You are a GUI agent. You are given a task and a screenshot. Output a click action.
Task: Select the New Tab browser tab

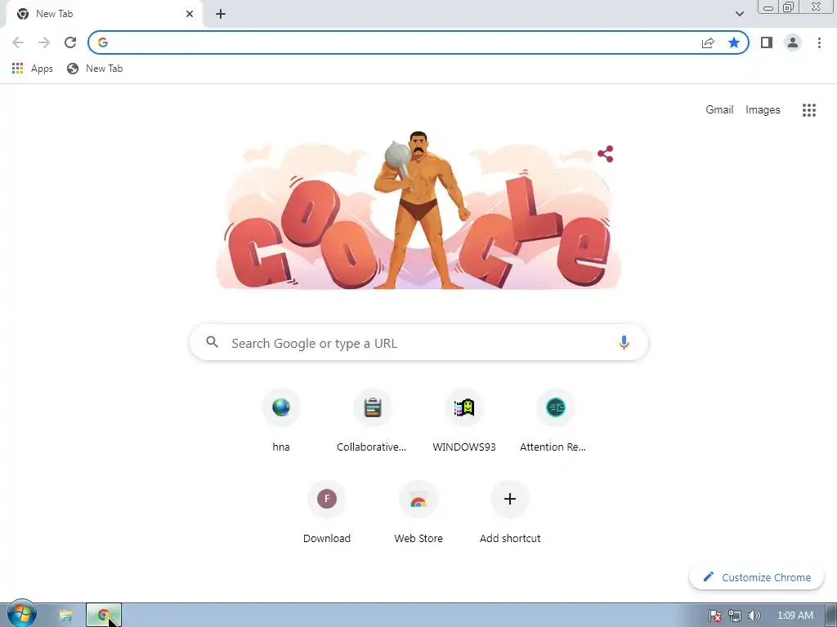pos(104,14)
